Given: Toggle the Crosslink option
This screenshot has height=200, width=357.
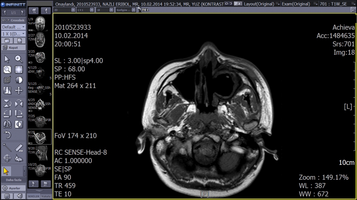Looking at the screenshot, I should (x=14, y=20).
